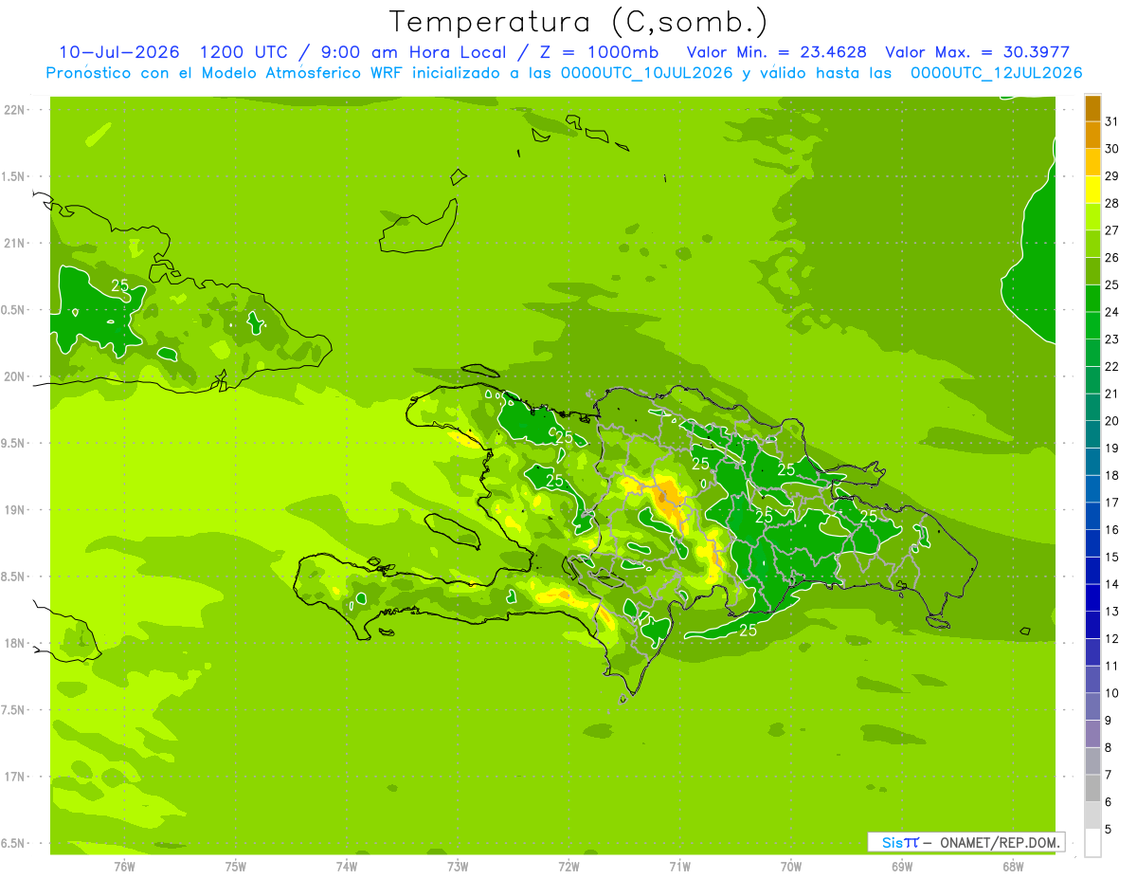Click the 25 contour label on southern coast

748,630
